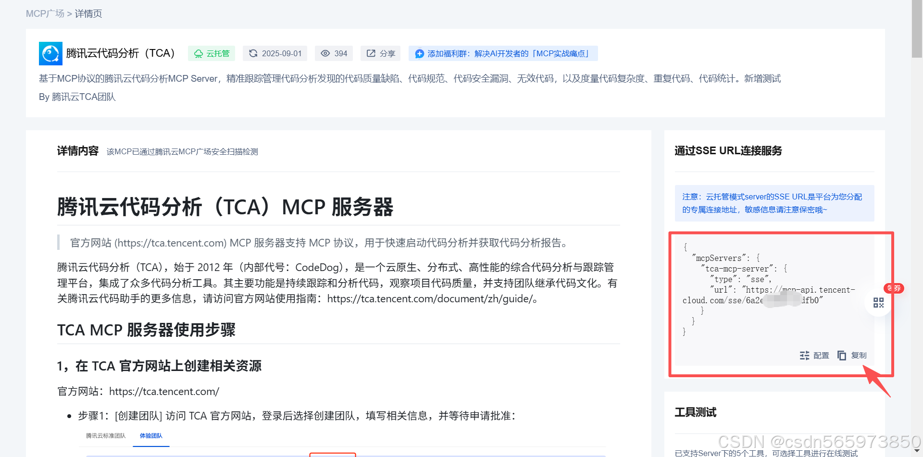This screenshot has height=457, width=923.
Task: Click the By 腾讯云TCA团队 author text
Action: click(x=77, y=97)
